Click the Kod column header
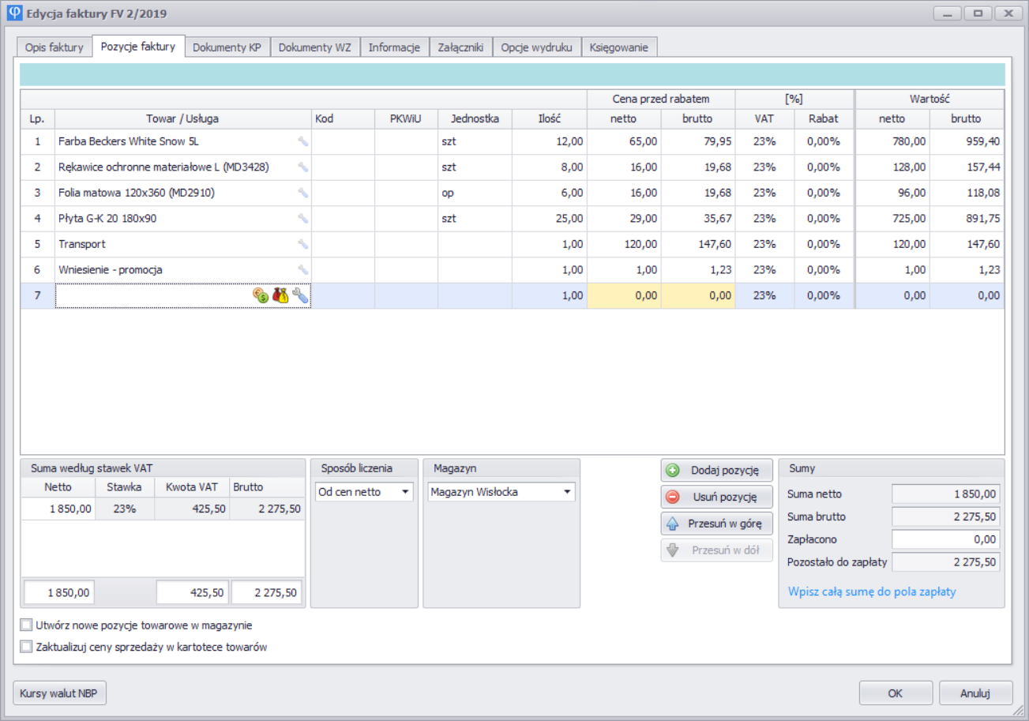This screenshot has height=721, width=1029. 343,119
